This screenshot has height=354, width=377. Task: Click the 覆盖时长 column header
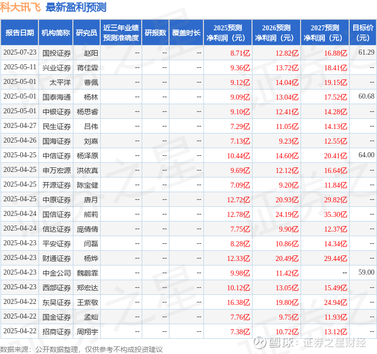tap(186, 33)
